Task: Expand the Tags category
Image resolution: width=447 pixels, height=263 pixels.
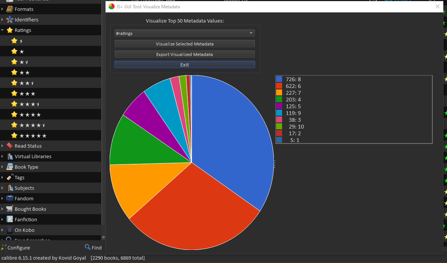Action: pyautogui.click(x=2, y=177)
